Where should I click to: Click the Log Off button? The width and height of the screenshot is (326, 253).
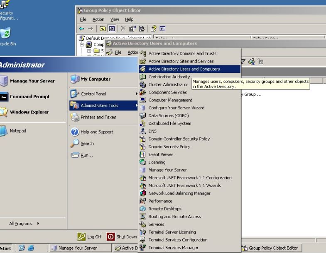(89, 236)
